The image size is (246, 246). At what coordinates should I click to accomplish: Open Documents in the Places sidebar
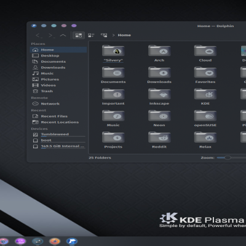58,61
